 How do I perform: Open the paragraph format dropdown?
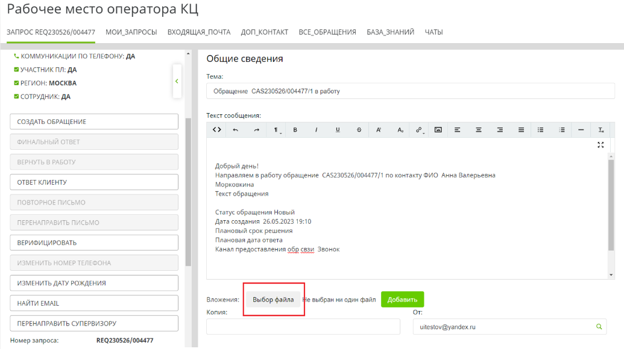276,130
